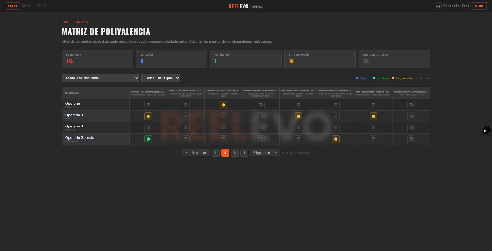Open Operario 3 cell for Cambio de herramienta Punzonadora Amada
The image size is (492, 251).
click(x=148, y=116)
